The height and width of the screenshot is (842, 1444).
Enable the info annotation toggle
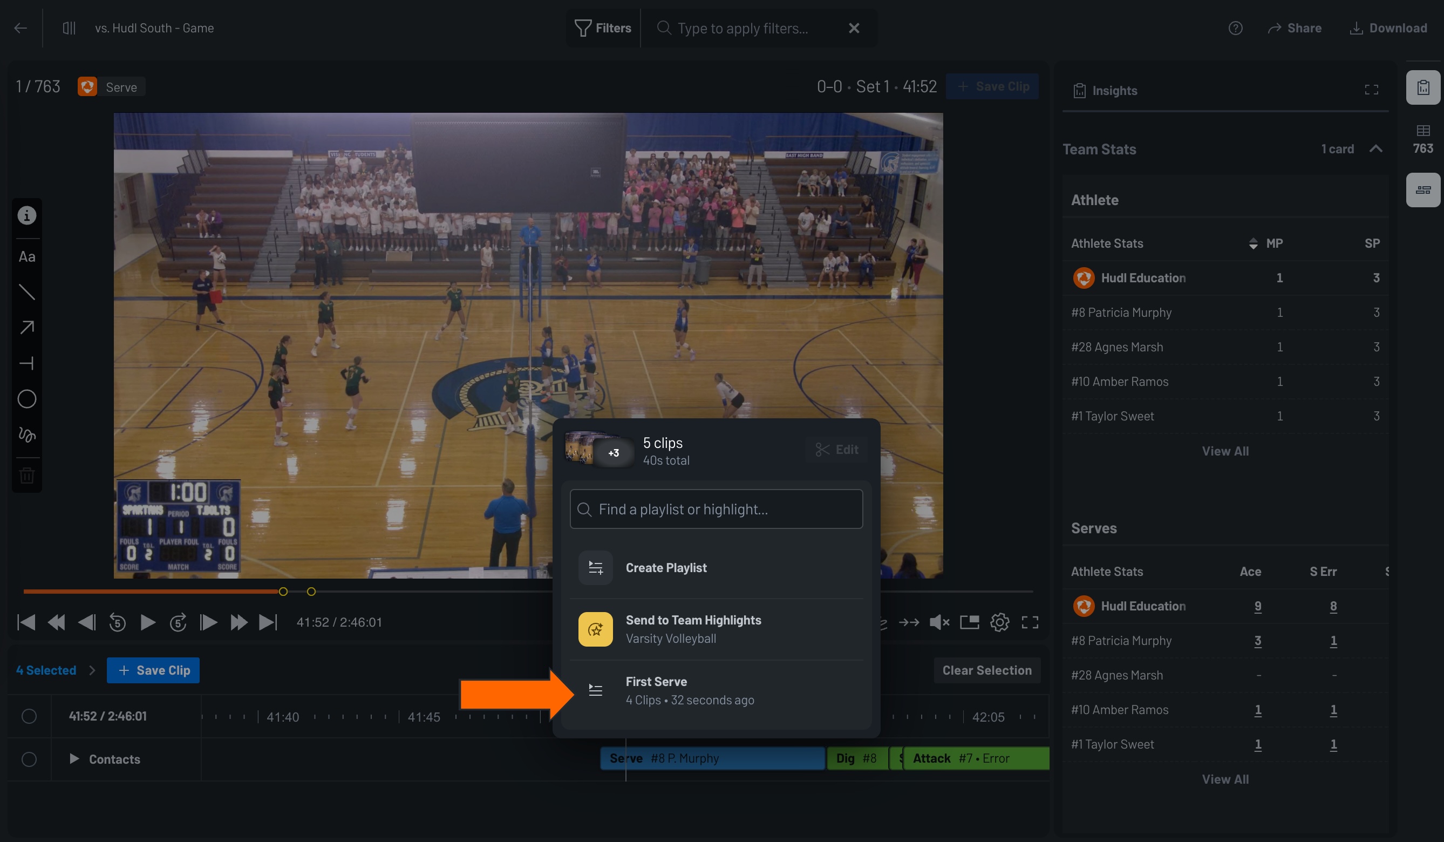pos(26,215)
